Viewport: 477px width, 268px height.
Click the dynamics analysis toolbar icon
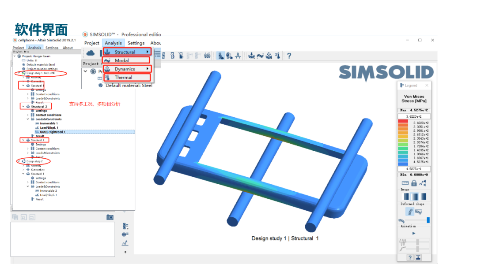point(269,56)
